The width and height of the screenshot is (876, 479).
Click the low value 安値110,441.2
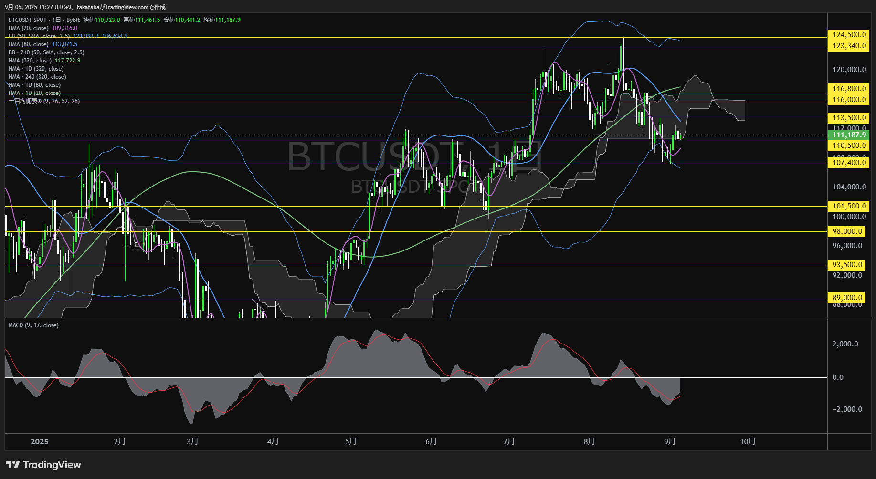coord(182,20)
